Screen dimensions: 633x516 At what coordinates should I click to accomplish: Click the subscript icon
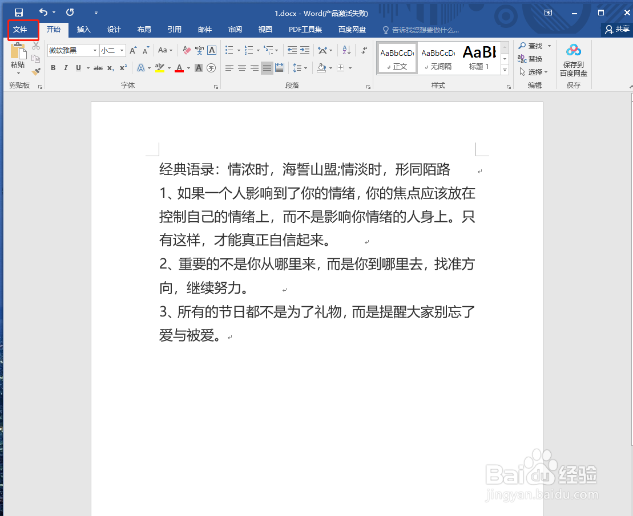coord(110,68)
